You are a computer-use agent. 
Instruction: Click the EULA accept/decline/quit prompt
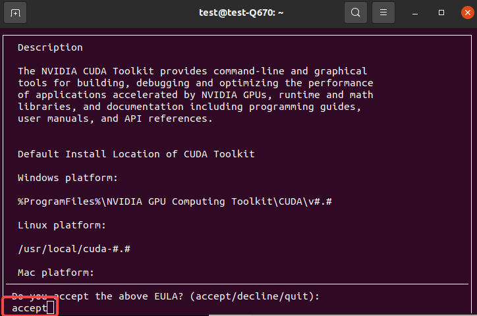coord(166,296)
